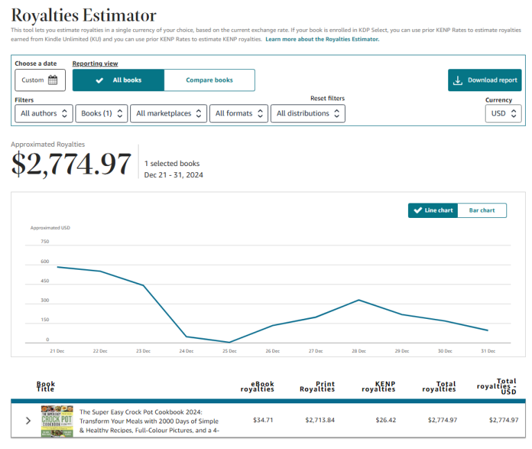Click the calendar icon in Custom date picker

click(53, 80)
